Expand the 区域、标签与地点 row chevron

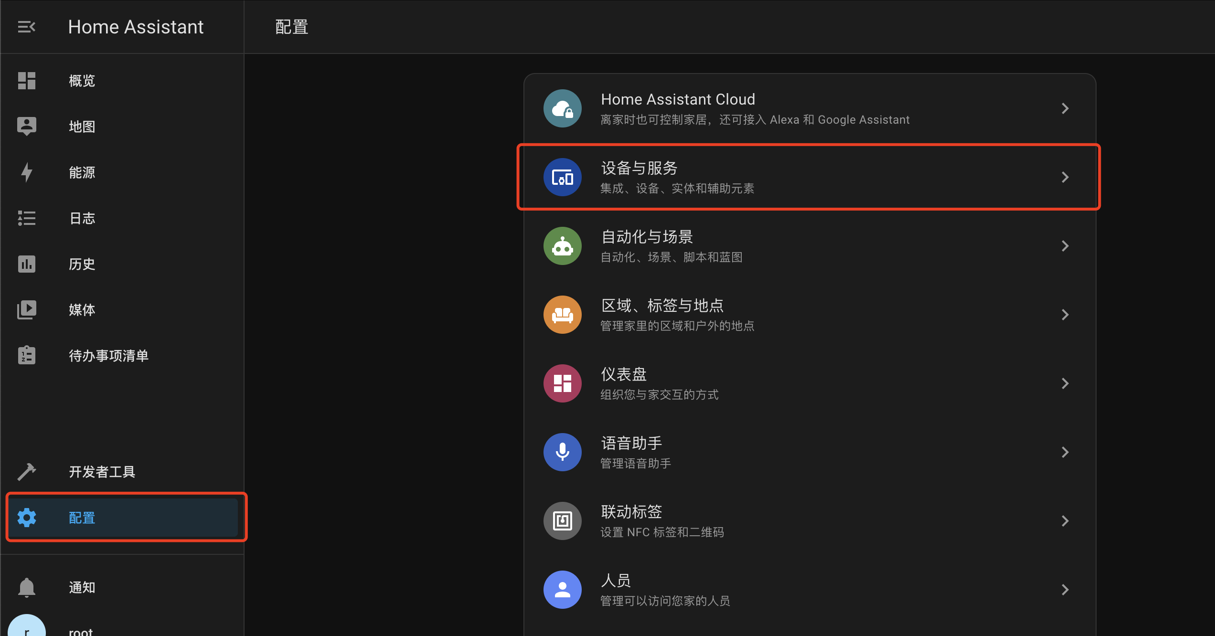pyautogui.click(x=1065, y=315)
